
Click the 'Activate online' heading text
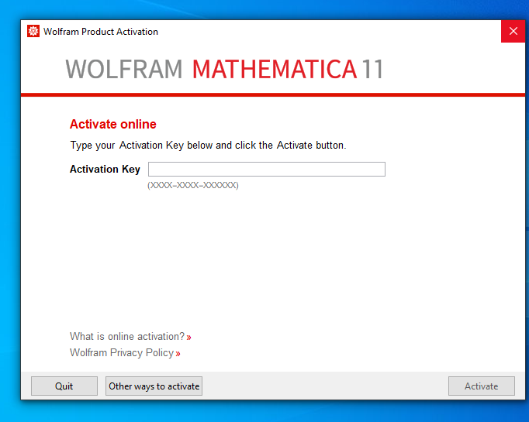point(113,124)
